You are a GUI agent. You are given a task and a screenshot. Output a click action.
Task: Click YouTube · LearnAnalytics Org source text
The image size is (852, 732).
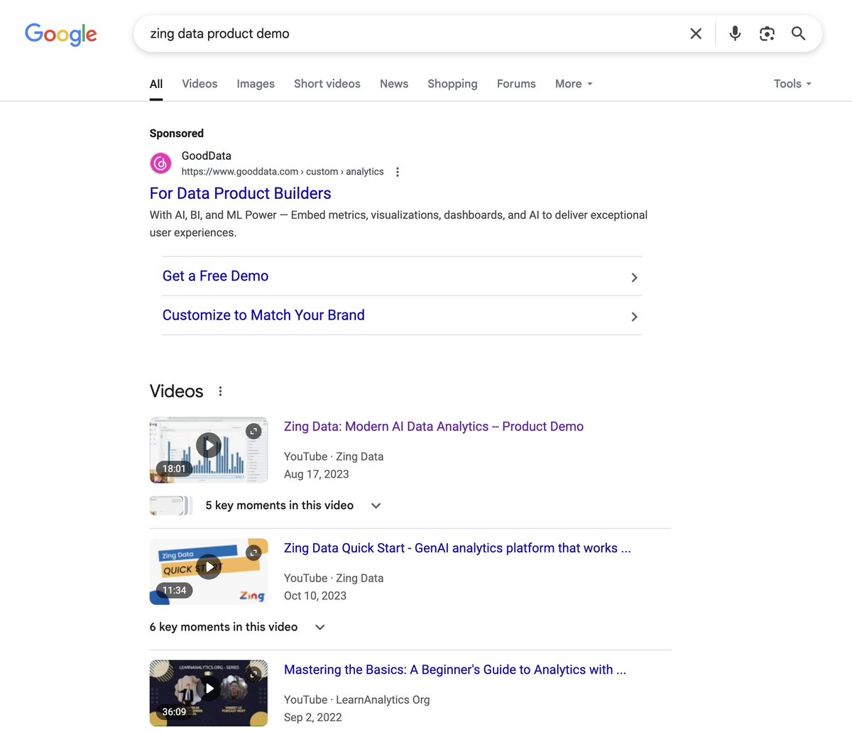[357, 699]
